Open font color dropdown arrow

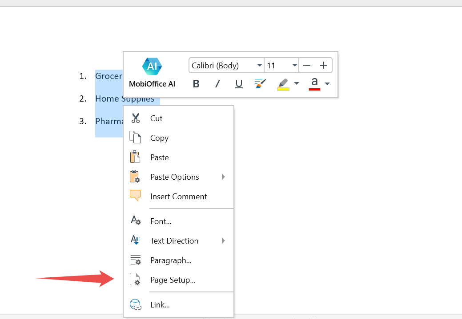pos(327,84)
